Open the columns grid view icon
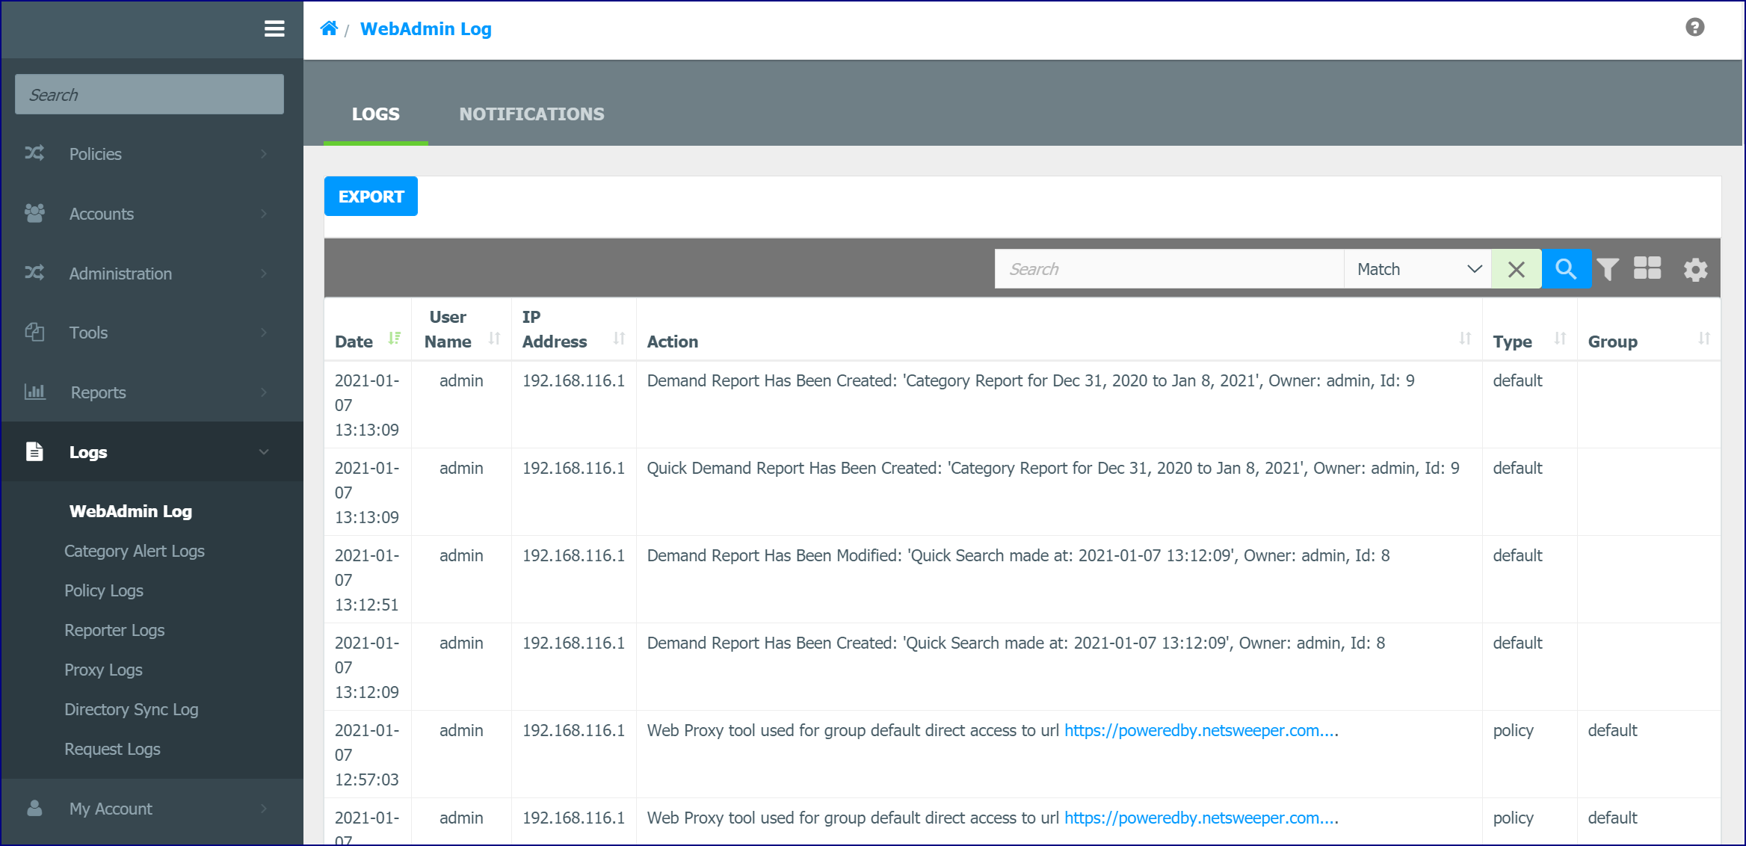Viewport: 1746px width, 846px height. point(1647,268)
